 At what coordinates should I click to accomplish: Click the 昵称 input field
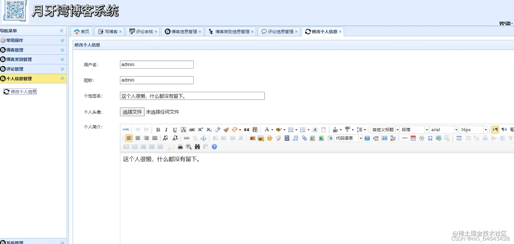pos(157,80)
